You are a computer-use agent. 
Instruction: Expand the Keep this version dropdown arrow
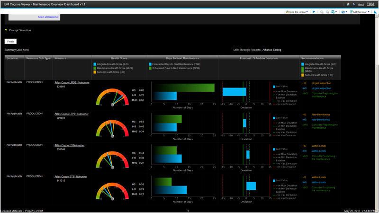tap(307, 12)
